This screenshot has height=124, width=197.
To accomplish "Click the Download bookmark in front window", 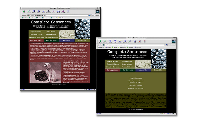I will pos(130,47).
